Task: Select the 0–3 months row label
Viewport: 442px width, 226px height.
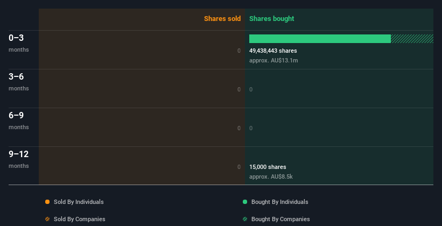Action: coord(19,43)
